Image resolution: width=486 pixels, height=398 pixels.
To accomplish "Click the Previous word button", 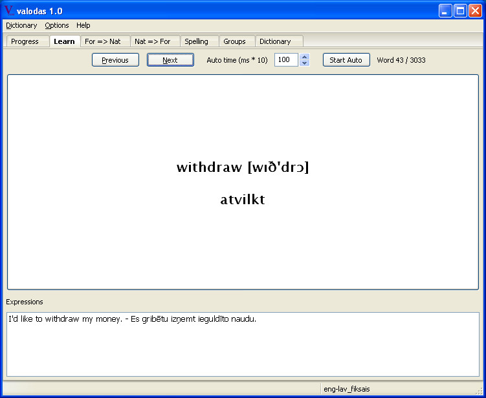I will pyautogui.click(x=115, y=60).
